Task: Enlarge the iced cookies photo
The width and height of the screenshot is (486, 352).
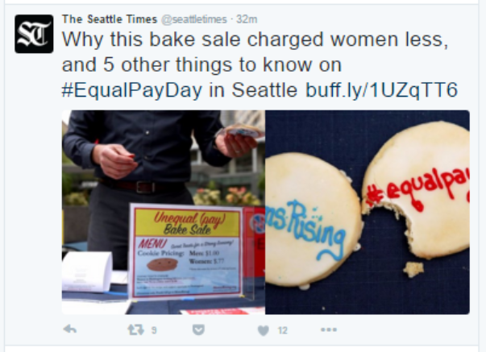Action: click(x=368, y=213)
